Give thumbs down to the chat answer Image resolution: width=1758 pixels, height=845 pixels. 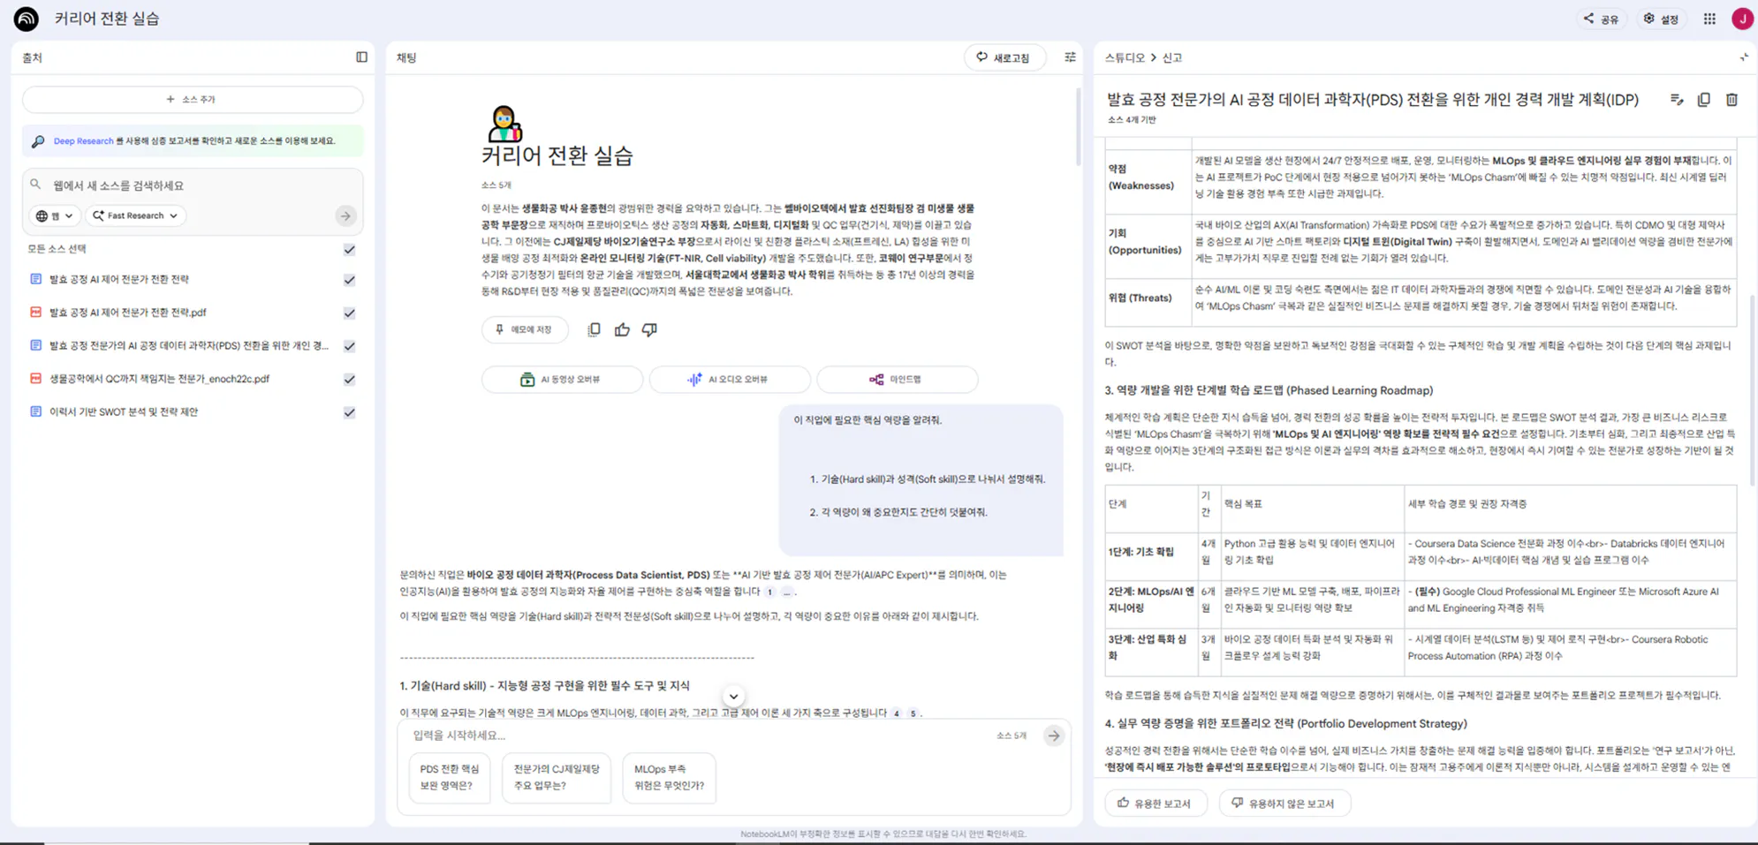[649, 328]
